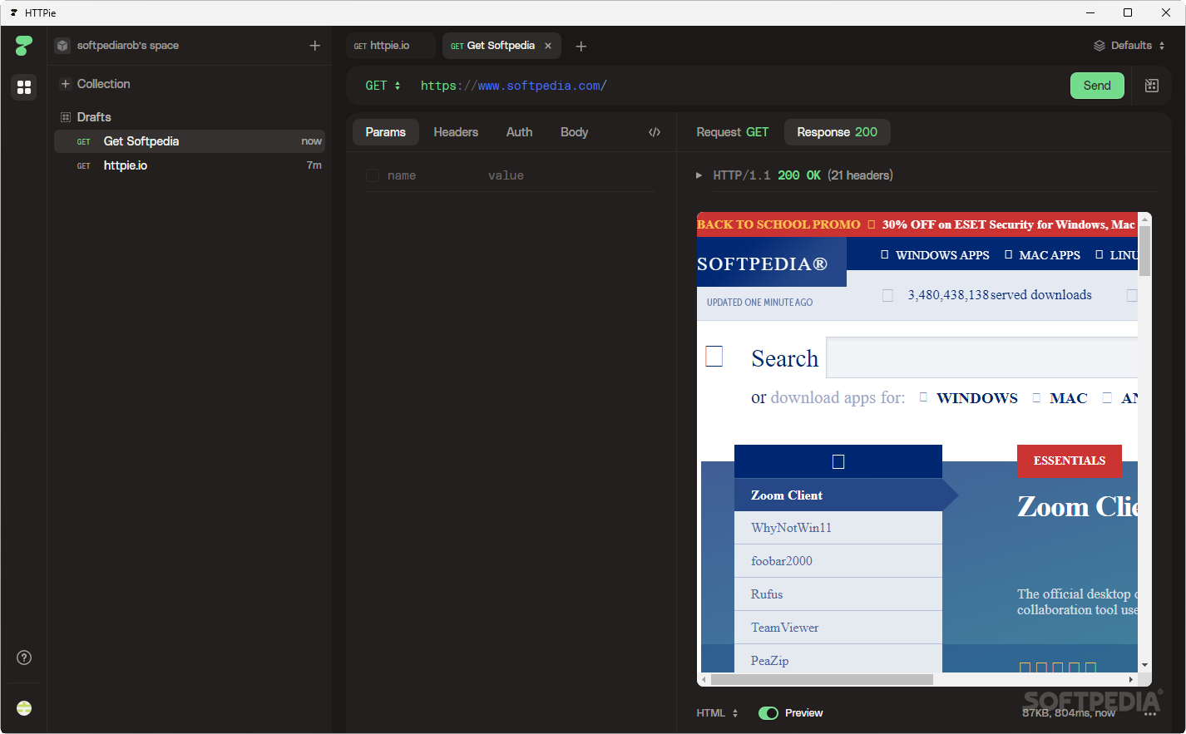
Task: Click PeaZip in the preview list
Action: coord(838,659)
